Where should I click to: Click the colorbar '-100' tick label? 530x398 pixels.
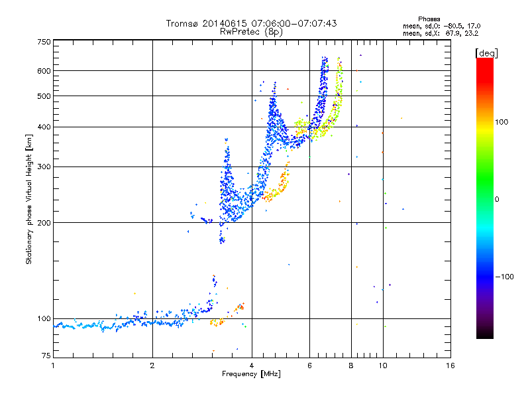click(x=505, y=277)
